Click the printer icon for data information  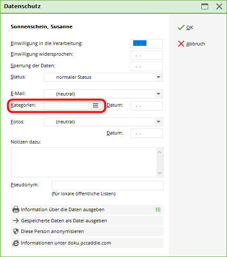pos(16,209)
